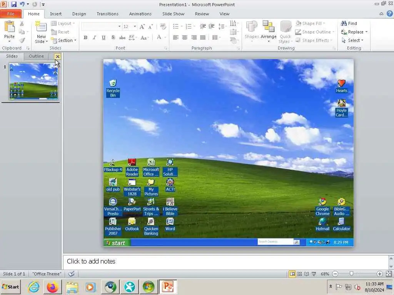Click the Format Painter brush icon

tap(22, 40)
